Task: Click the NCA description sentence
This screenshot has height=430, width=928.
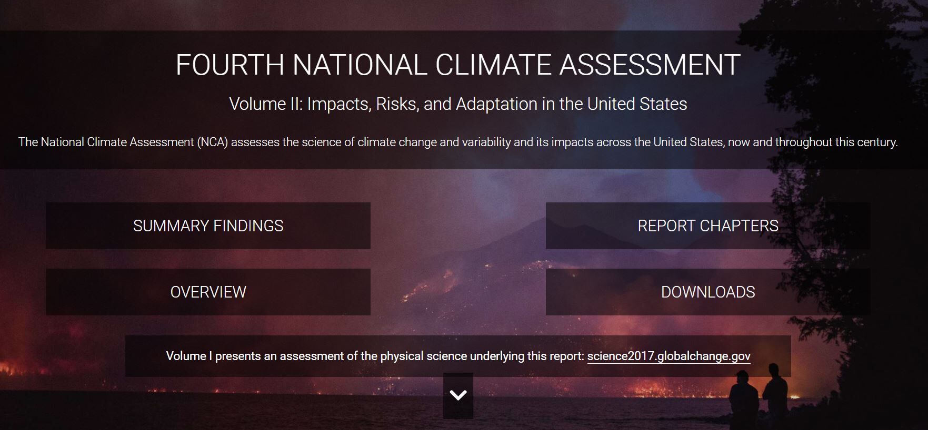Action: (x=458, y=142)
